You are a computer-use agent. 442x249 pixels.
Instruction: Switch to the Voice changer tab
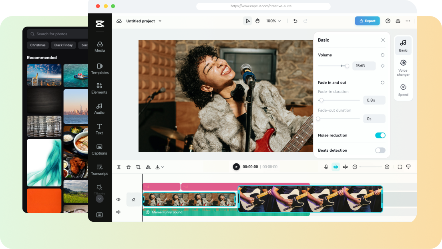click(x=403, y=68)
